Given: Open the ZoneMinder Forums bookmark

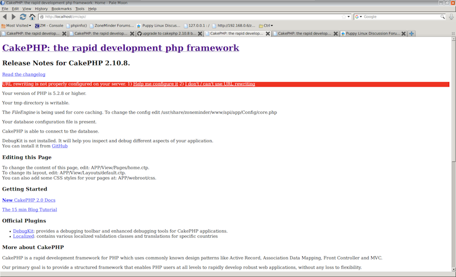Looking at the screenshot, I should (112, 26).
